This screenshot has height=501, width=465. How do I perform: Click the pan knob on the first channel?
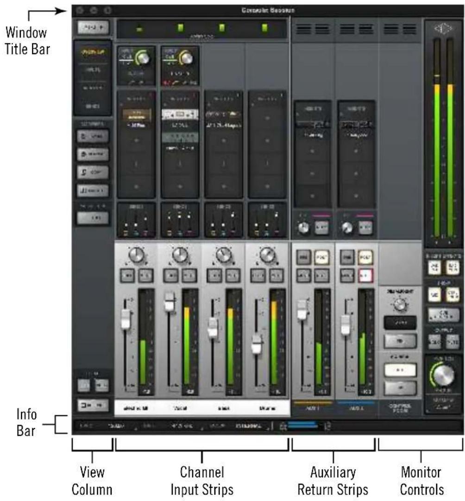pyautogui.click(x=137, y=255)
